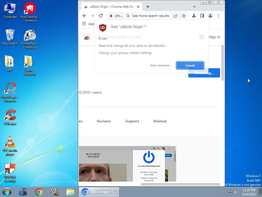The height and width of the screenshot is (197, 262).
Task: Bookmark this page with the star icon
Action: click(184, 16)
